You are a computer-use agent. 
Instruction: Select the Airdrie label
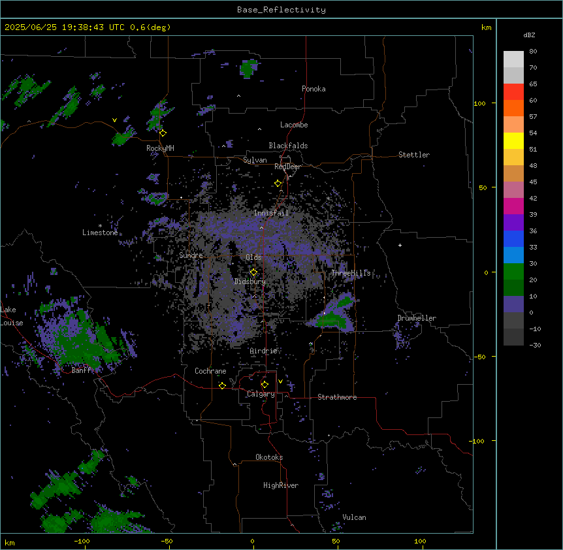pos(264,351)
